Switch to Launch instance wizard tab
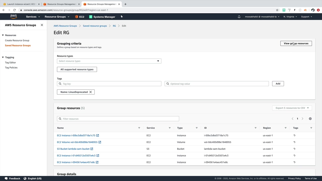This screenshot has height=181, width=322. (x=21, y=4)
